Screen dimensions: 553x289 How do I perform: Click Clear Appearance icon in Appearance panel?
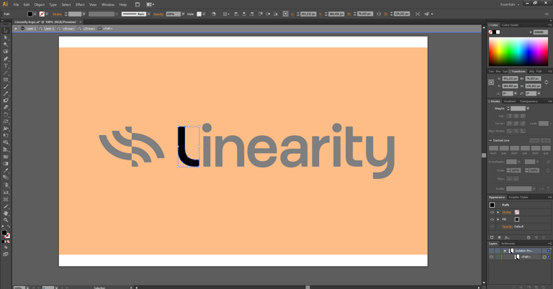pos(529,238)
